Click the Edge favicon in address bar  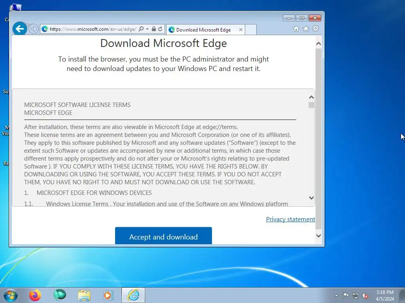(x=45, y=29)
